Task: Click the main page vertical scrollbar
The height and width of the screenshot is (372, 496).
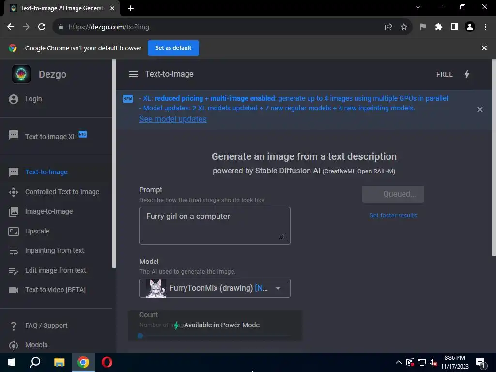Action: pyautogui.click(x=494, y=158)
